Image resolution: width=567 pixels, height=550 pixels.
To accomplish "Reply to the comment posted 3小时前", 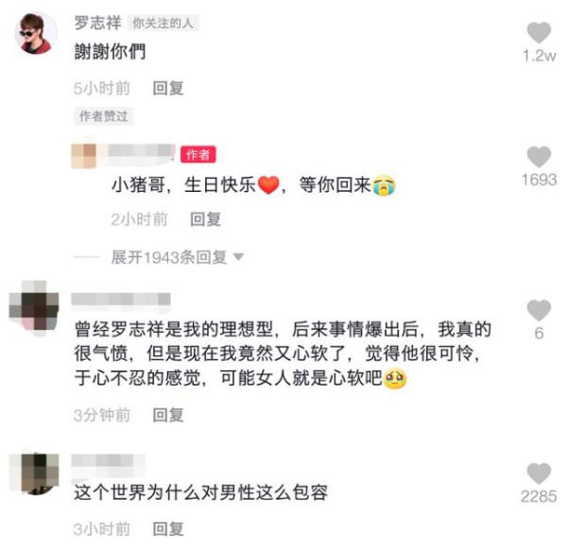I will click(168, 529).
